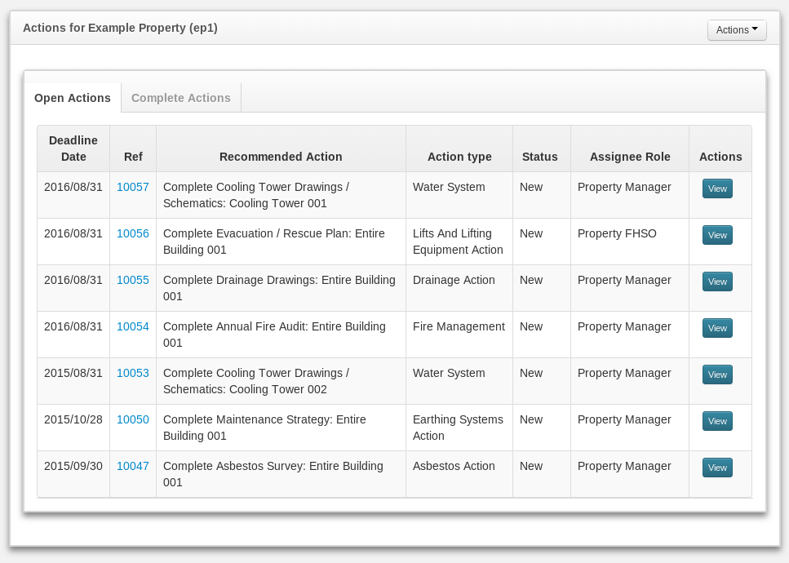The image size is (789, 563).
Task: View the Maintenance Strategy action
Action: (x=717, y=421)
